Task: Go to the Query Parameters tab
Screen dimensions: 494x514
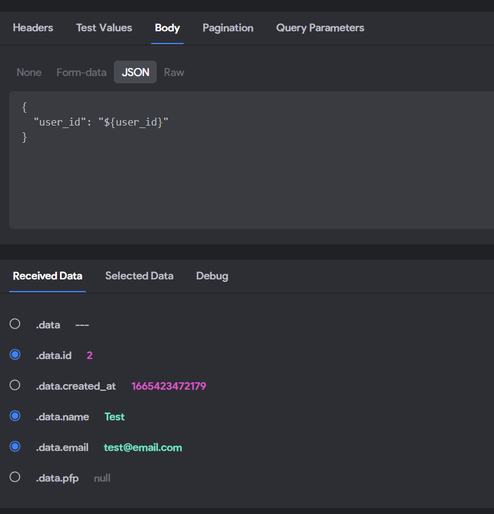Action: pyautogui.click(x=320, y=28)
